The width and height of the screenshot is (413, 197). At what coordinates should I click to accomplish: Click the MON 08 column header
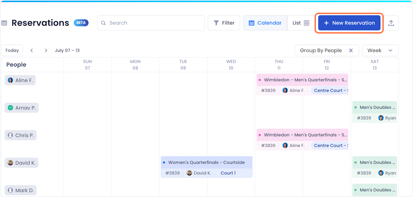click(135, 65)
